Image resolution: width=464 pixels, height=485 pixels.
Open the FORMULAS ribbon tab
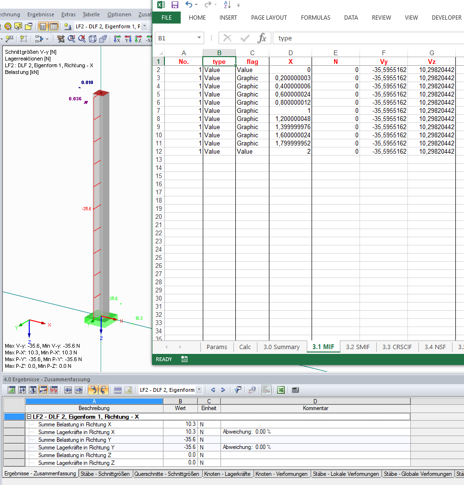tap(315, 18)
